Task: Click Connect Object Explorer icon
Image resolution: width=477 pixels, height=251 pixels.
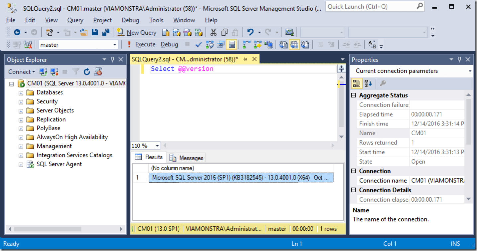Action: coord(43,72)
